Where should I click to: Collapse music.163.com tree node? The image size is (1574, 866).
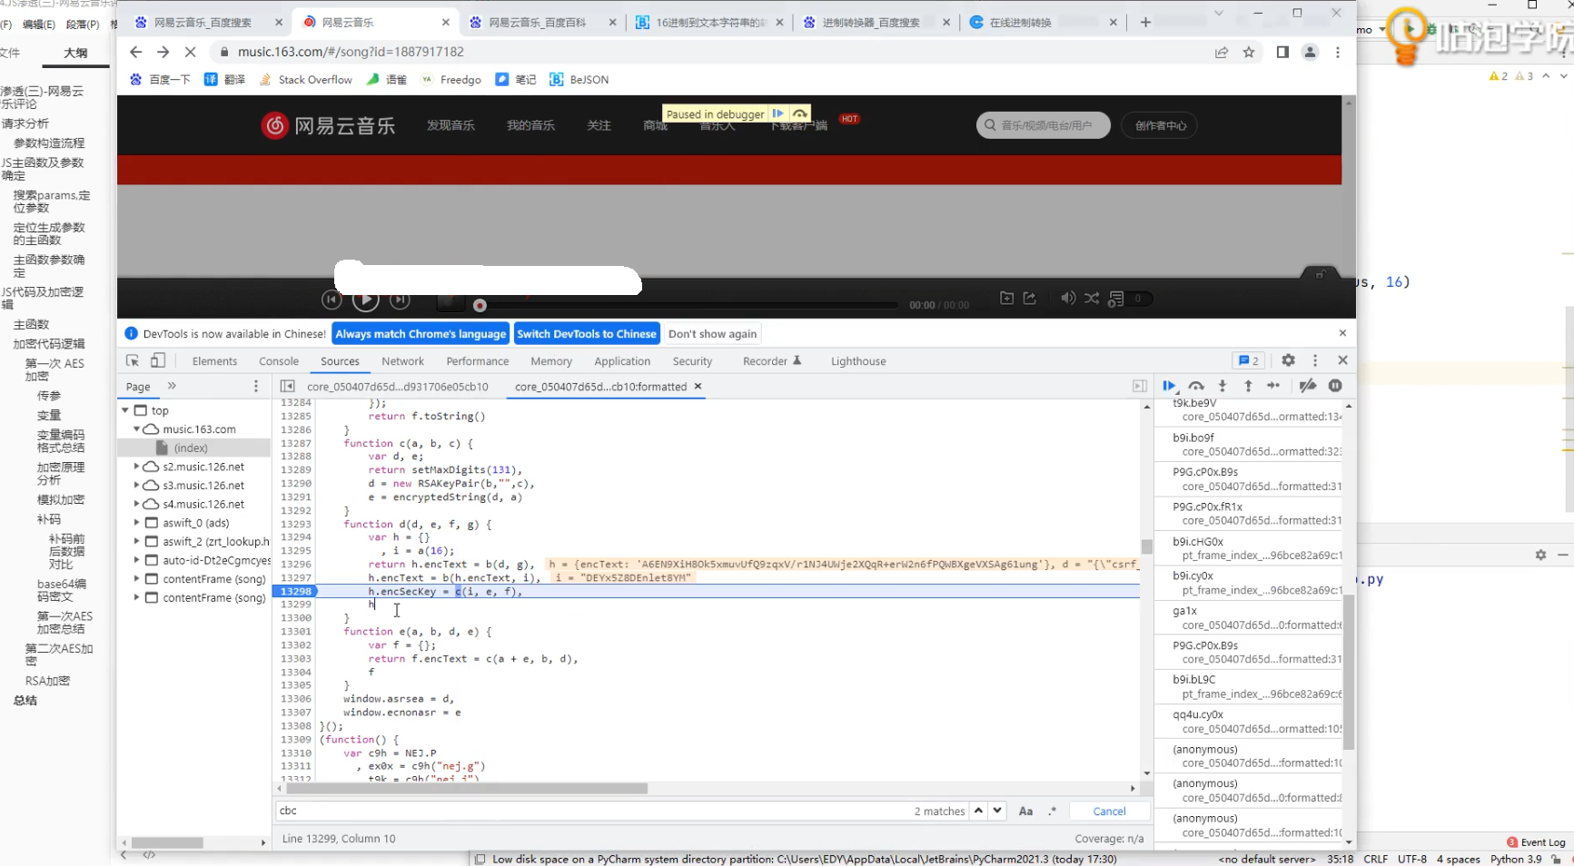[x=136, y=429]
